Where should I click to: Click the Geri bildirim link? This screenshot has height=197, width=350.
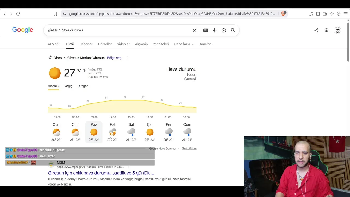pyautogui.click(x=189, y=149)
